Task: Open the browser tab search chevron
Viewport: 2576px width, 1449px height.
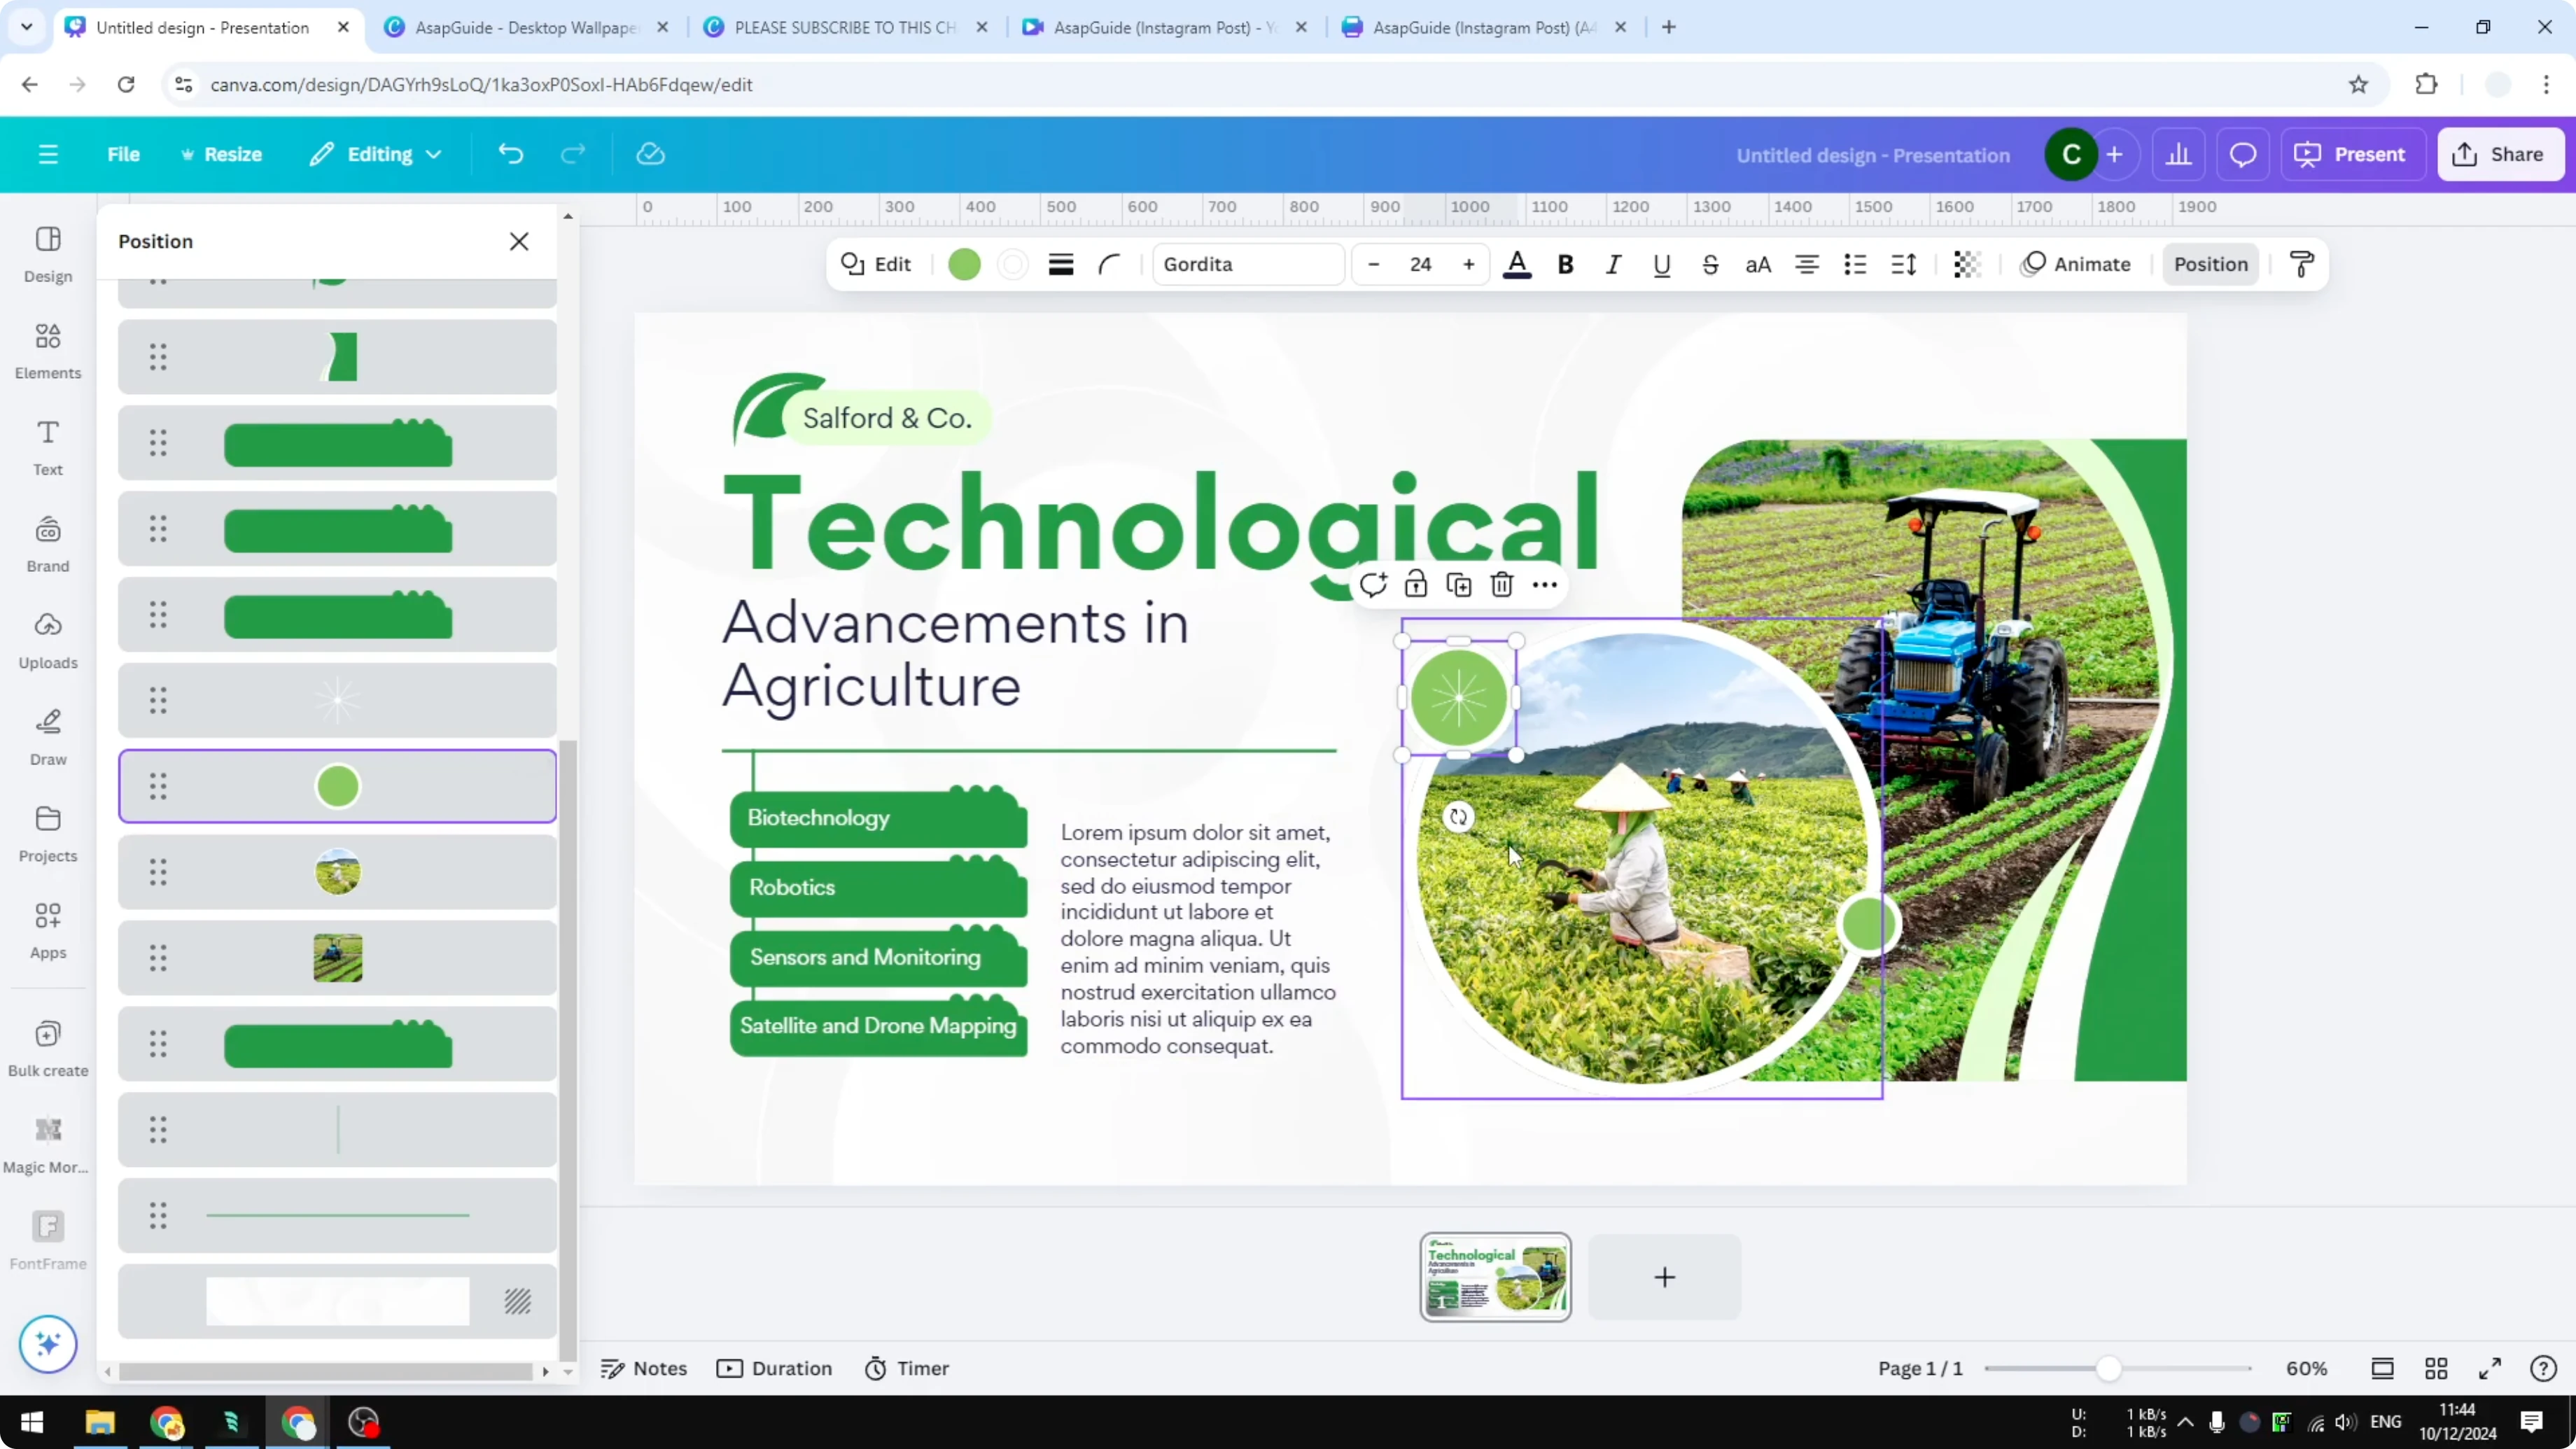Action: pos(26,27)
